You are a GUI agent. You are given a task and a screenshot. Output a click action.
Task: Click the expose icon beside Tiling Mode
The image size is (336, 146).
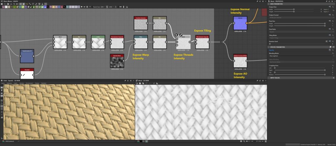329,35
